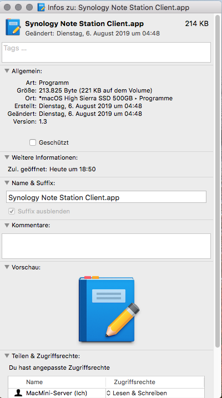Click the Version value 1.3

(43, 121)
